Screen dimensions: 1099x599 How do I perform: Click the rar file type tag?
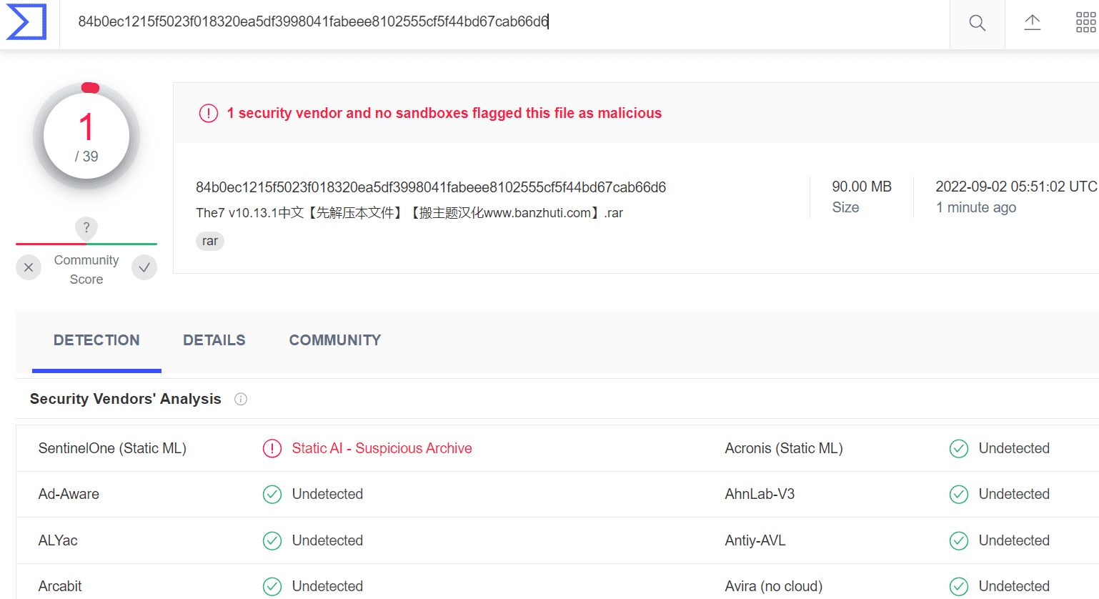[x=210, y=241]
